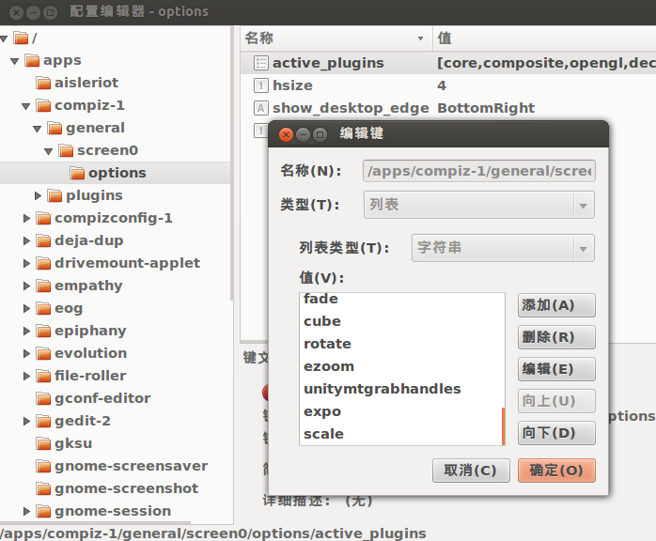Expand the compizconfig-1 tree node
The width and height of the screenshot is (656, 541).
26,218
